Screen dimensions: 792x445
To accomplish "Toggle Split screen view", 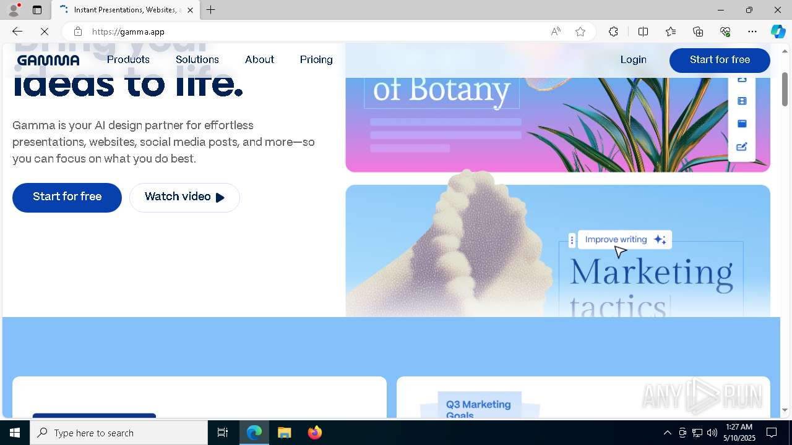I will pyautogui.click(x=643, y=32).
